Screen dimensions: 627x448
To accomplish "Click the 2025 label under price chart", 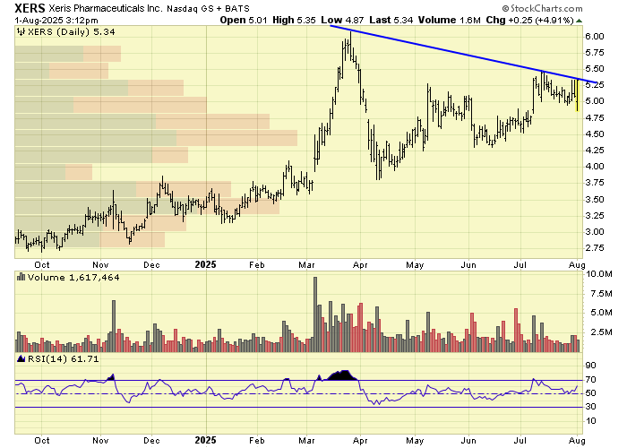I will pos(205,264).
